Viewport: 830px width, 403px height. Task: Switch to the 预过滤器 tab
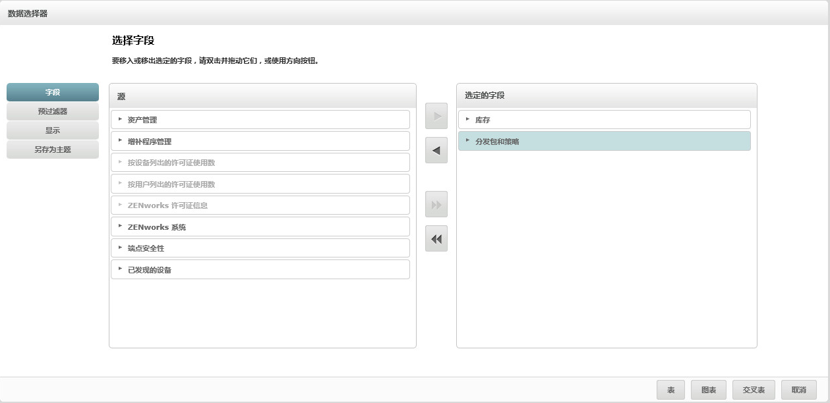click(x=53, y=111)
